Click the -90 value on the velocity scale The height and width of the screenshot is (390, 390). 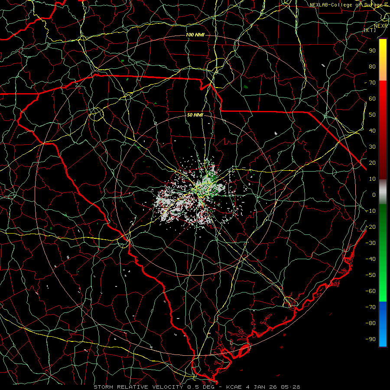(x=370, y=339)
